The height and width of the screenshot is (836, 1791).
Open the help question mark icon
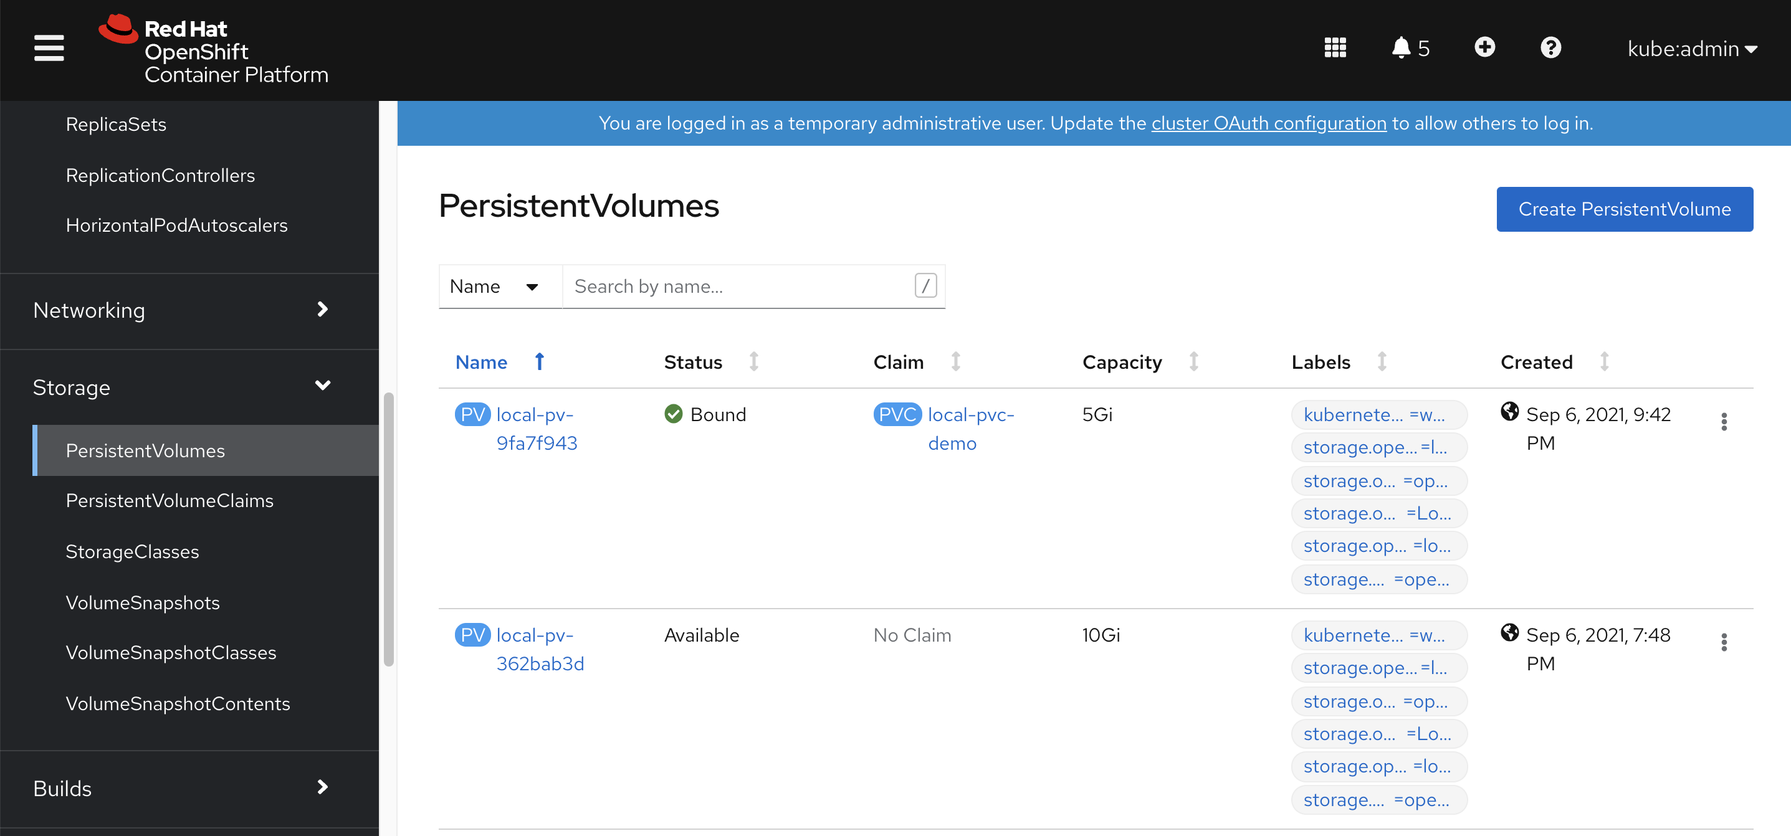[1550, 48]
